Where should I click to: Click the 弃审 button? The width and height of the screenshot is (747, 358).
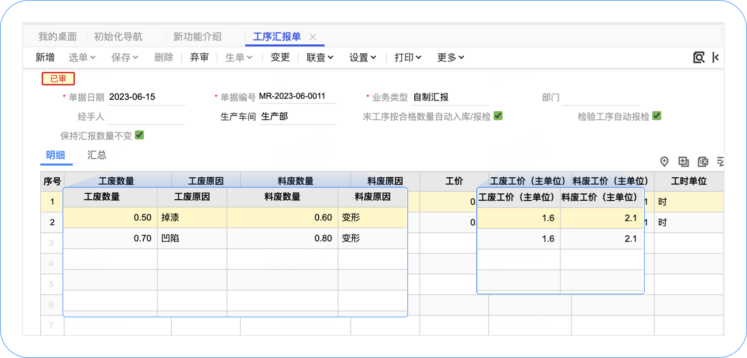[199, 57]
